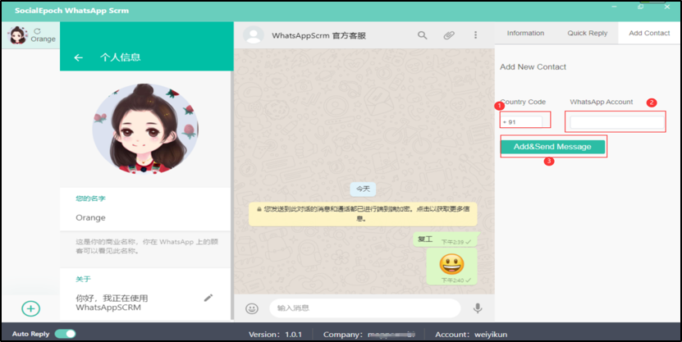Select the smiley emoji message bubble

click(x=451, y=267)
